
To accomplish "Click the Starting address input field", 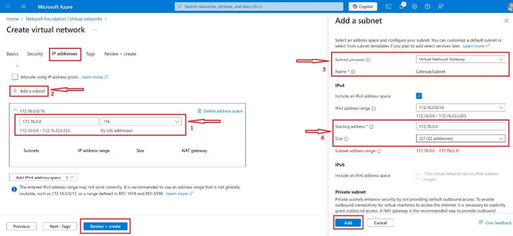I will click(460, 127).
